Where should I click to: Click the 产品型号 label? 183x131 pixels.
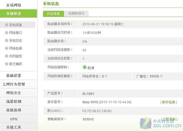55,93
